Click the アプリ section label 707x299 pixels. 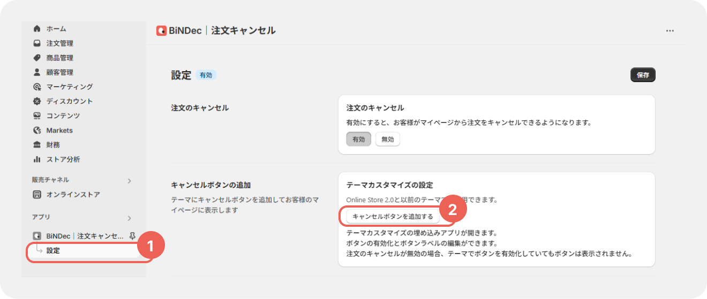41,217
